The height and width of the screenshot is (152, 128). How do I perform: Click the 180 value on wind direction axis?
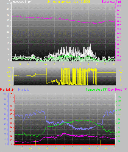point(9,76)
